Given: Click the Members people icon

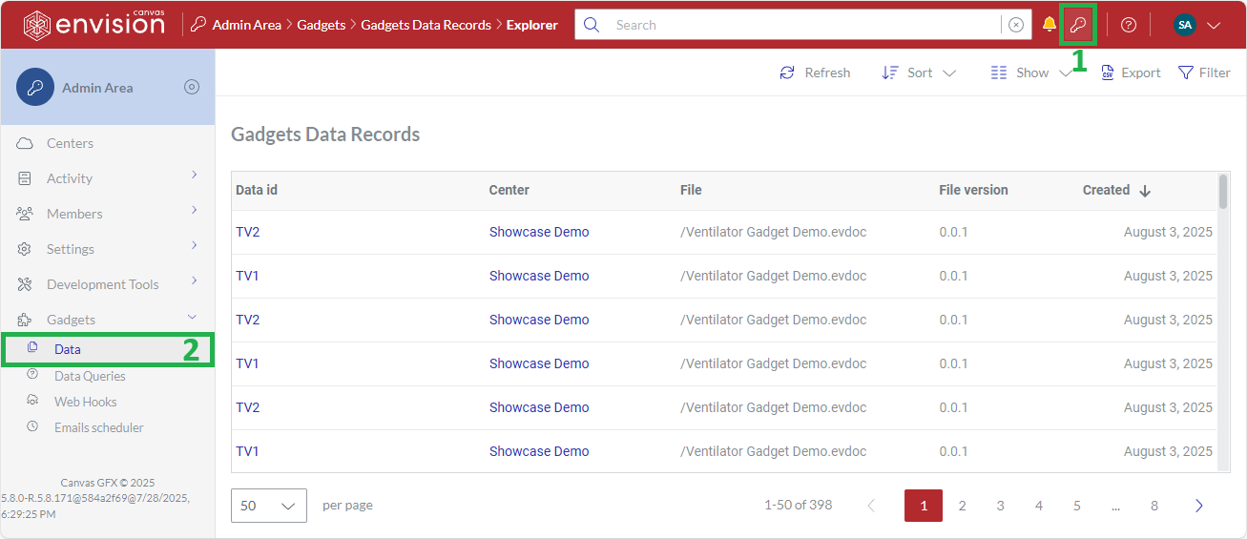Looking at the screenshot, I should click(26, 214).
